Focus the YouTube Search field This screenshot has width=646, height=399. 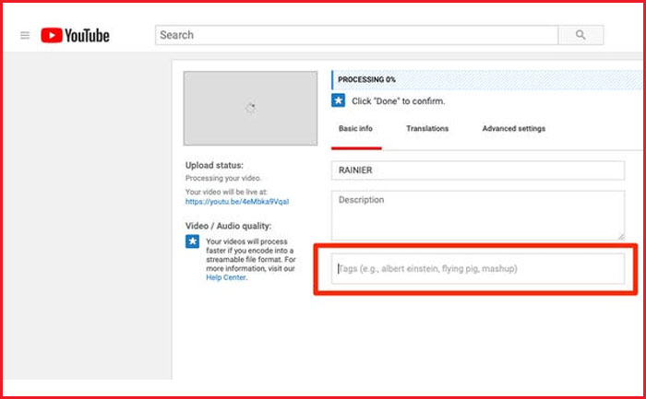pos(357,35)
